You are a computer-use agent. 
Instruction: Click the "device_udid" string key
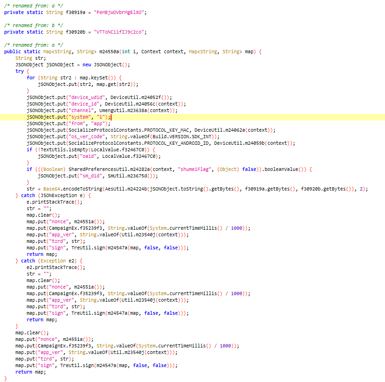(86, 97)
